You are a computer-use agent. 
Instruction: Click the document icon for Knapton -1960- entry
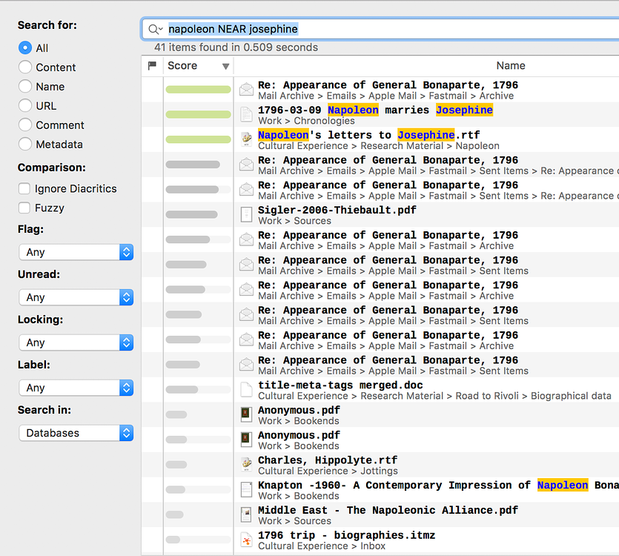pyautogui.click(x=247, y=490)
